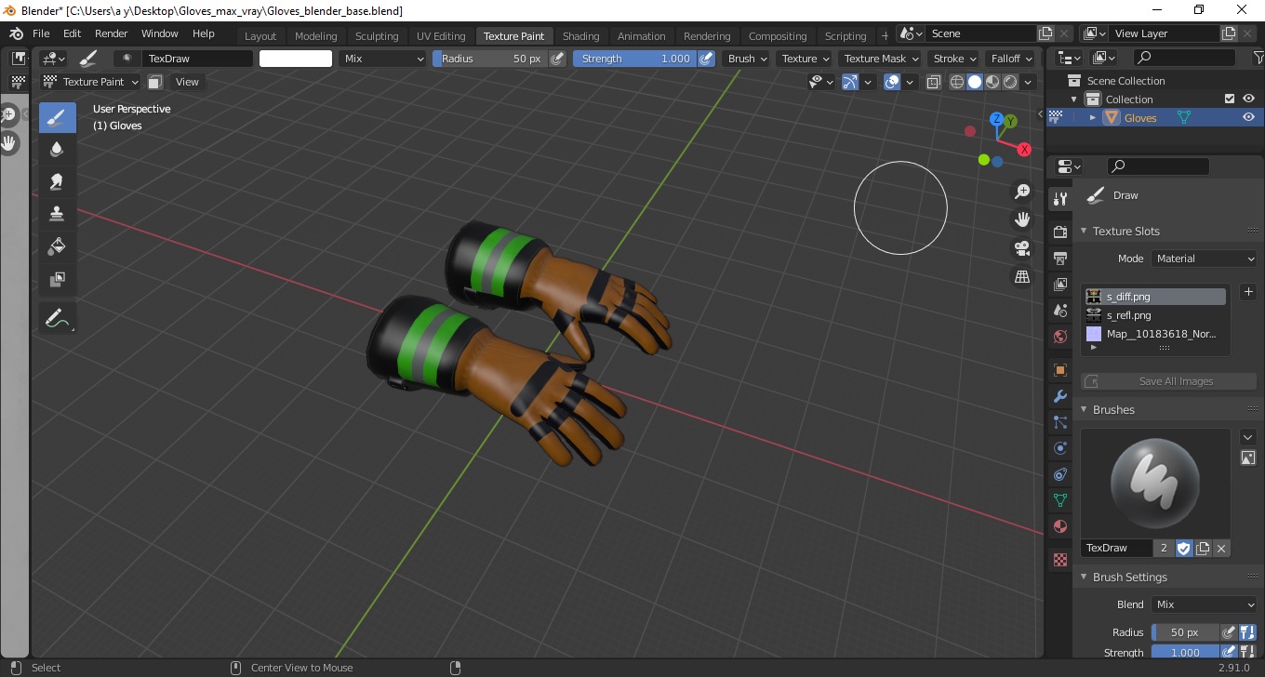Open the Object Data mesh tab
The width and height of the screenshot is (1265, 677).
[1059, 500]
